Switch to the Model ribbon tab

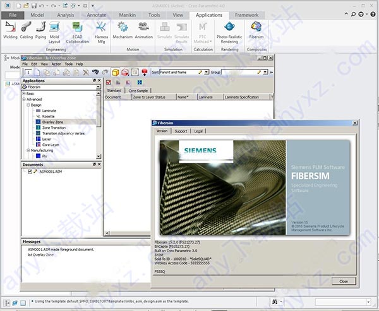[x=37, y=15]
